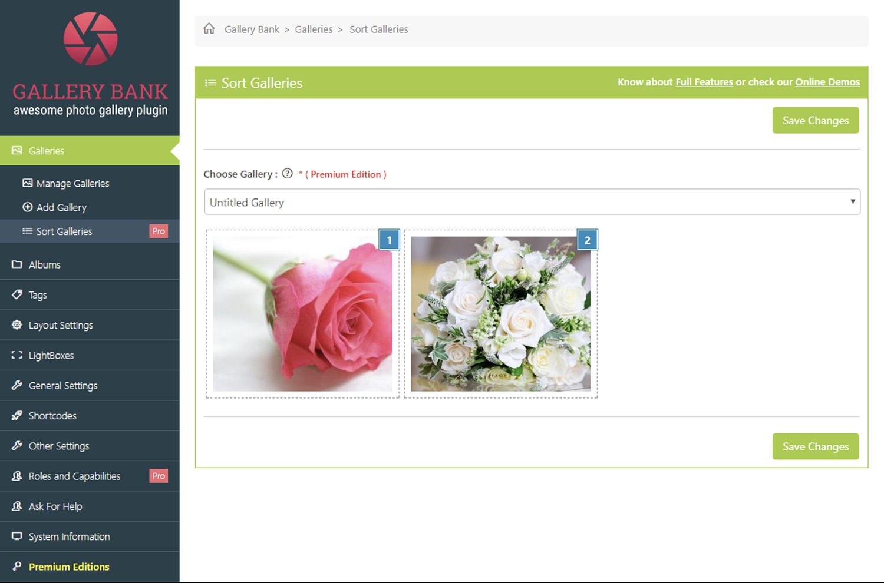Viewport: 884px width, 583px height.
Task: Click the Albums folder icon
Action: point(17,264)
